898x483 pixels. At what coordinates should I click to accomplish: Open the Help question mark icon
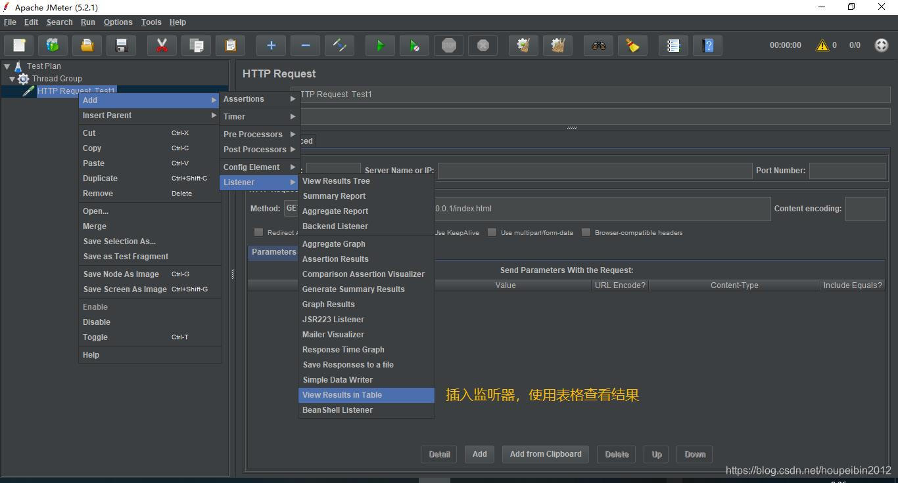tap(707, 45)
